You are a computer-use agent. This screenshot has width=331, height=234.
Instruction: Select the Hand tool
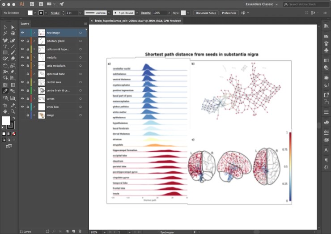(5, 111)
